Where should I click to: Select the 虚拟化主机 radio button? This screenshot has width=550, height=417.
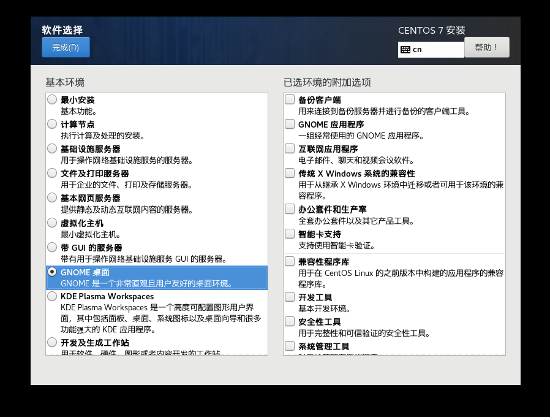[x=52, y=223]
